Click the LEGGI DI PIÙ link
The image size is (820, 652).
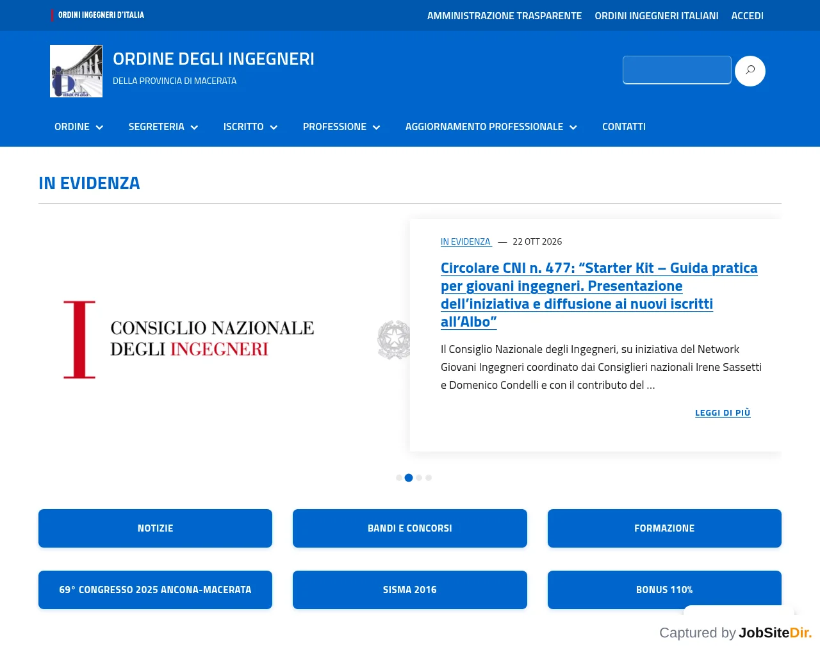[723, 413]
